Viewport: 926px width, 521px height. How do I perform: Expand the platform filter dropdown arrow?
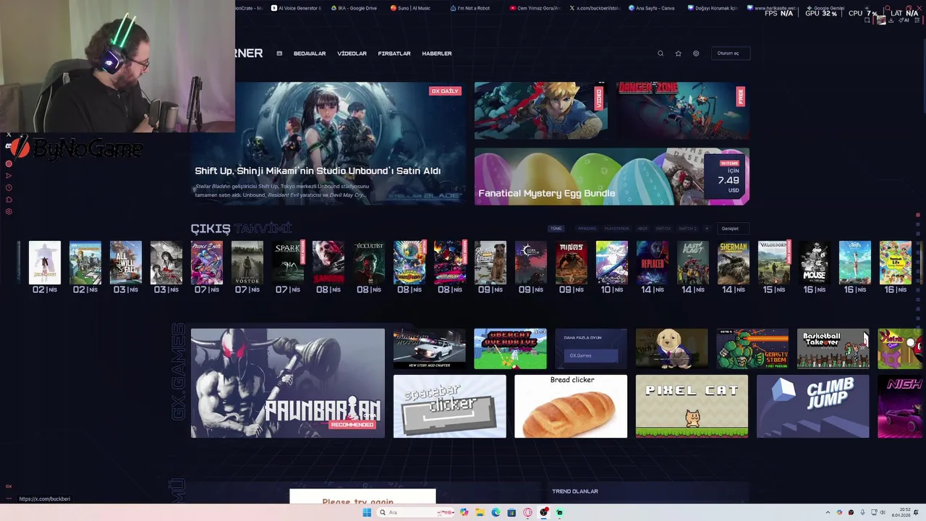707,229
